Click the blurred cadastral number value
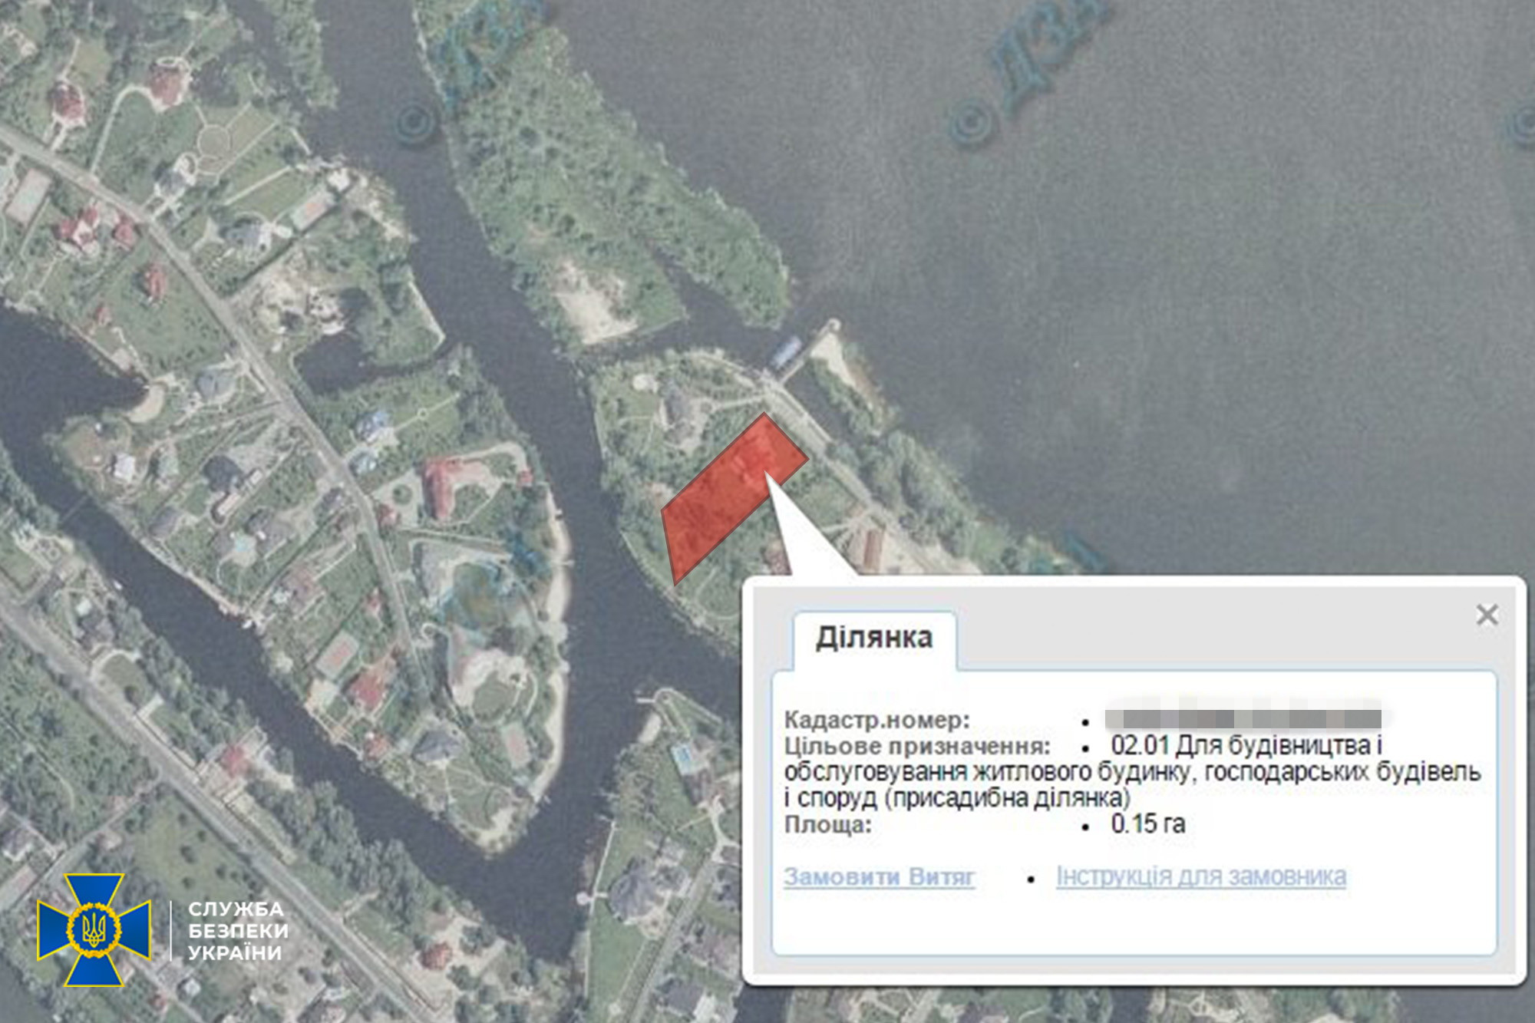Image resolution: width=1535 pixels, height=1023 pixels. coord(1243,719)
